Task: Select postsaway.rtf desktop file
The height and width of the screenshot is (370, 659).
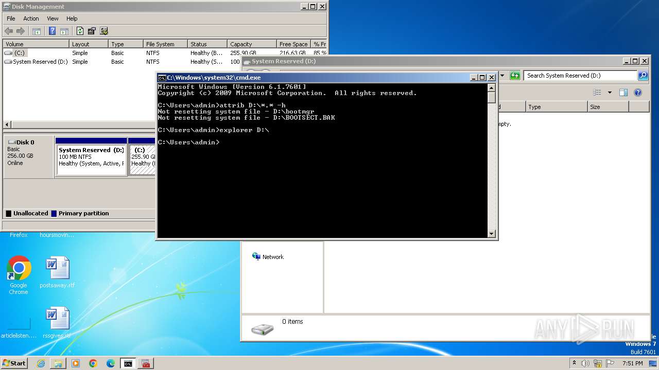Action: (57, 272)
